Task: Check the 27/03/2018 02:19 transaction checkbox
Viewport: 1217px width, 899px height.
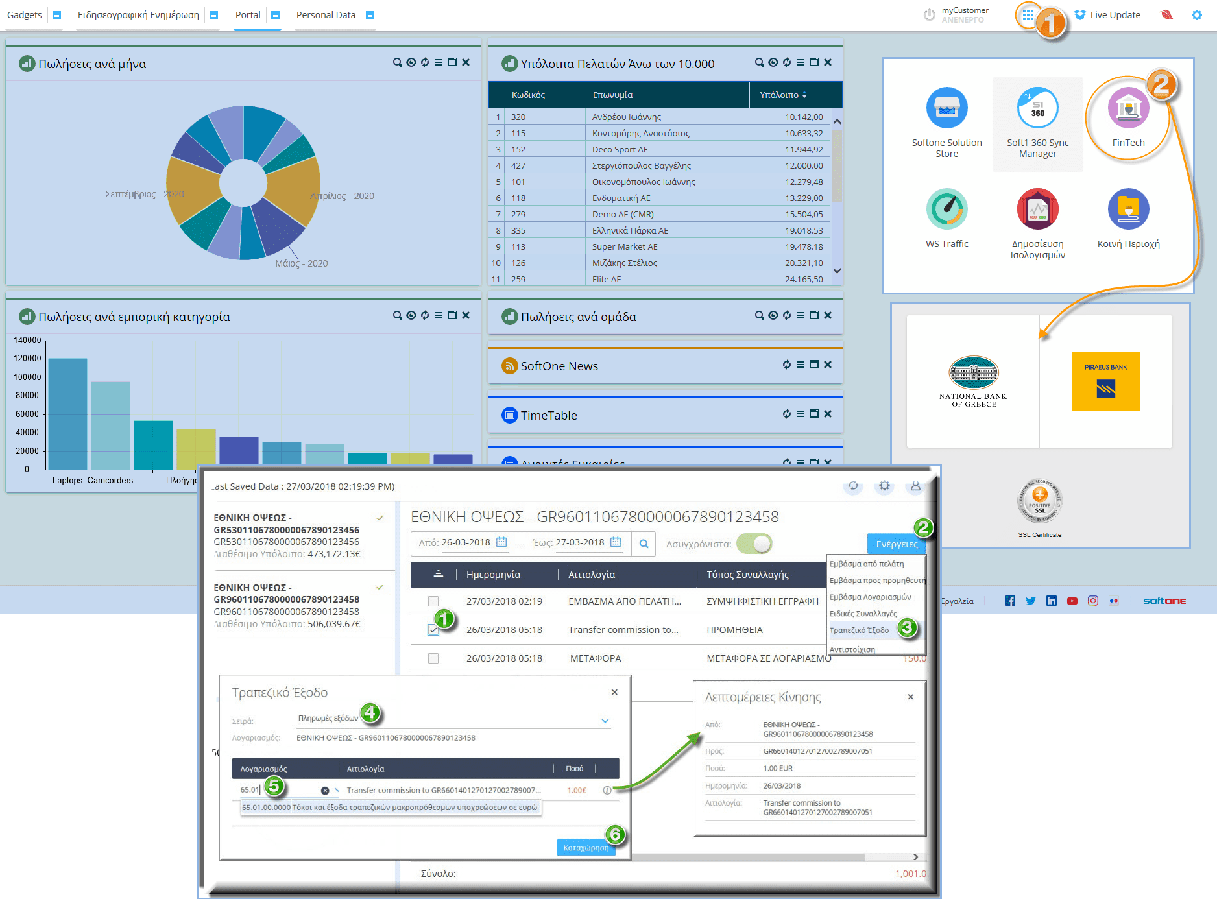Action: click(433, 601)
